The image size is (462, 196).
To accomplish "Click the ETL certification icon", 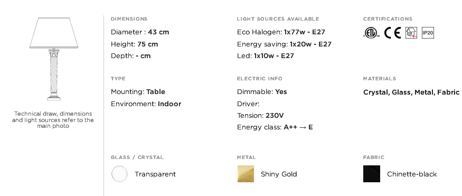I will (372, 32).
